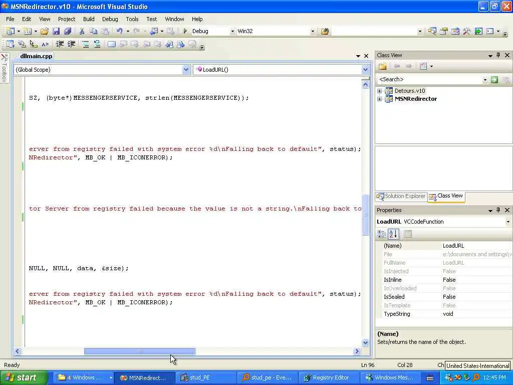Screen dimensions: 513x385
Task: Click the editor scroll right arrow
Action: pos(357,351)
